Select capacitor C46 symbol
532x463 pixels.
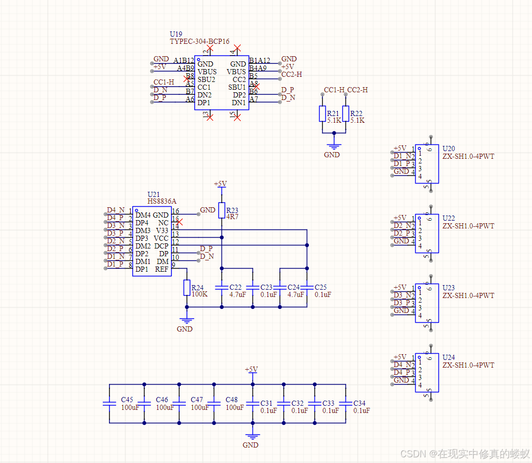(144, 403)
